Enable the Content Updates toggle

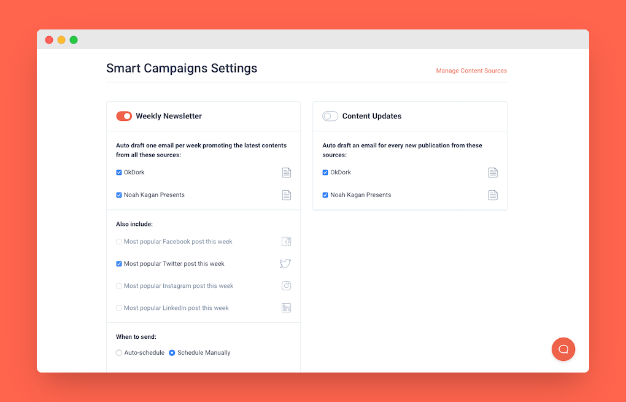[330, 116]
